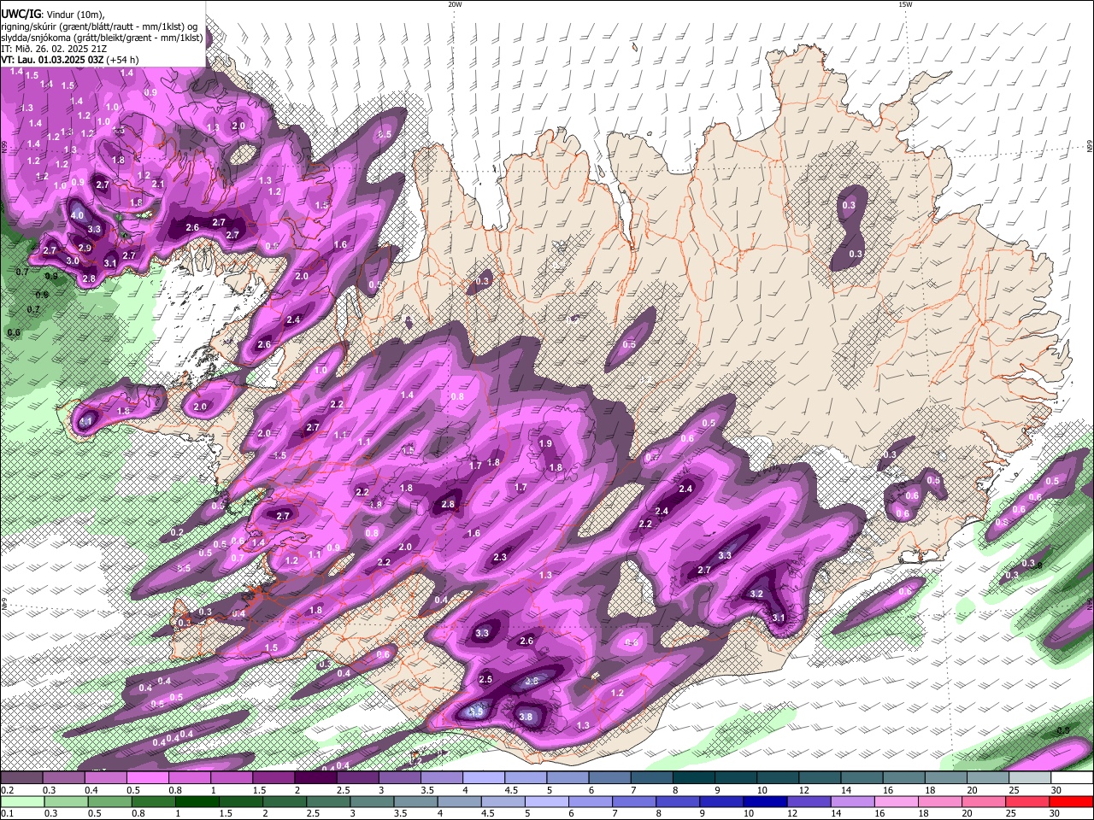
Task: Click the 0.2 label on the snow scale
Action: [6, 790]
